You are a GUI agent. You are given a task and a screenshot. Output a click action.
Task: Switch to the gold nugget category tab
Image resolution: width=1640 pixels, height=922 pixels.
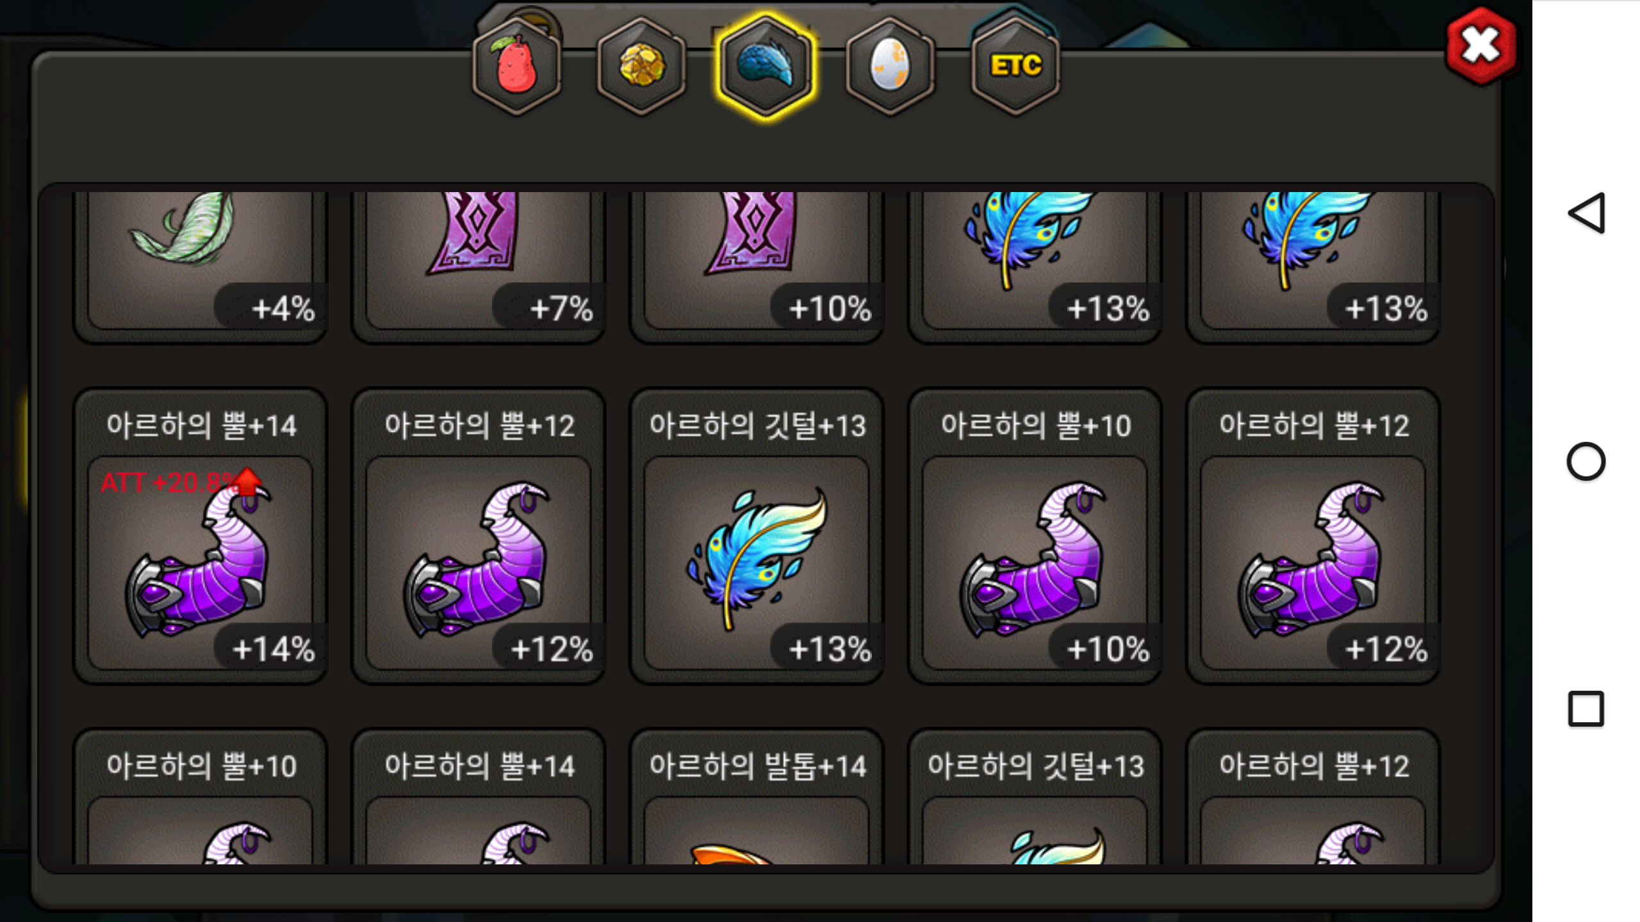[x=641, y=66]
